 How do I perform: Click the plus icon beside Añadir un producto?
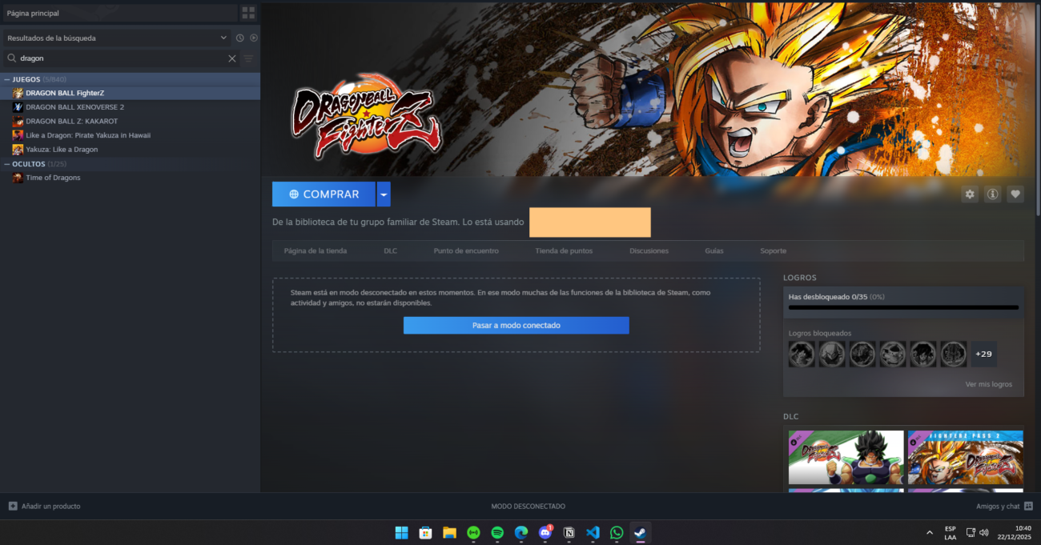(x=13, y=506)
